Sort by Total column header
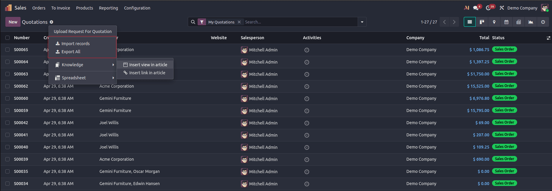This screenshot has height=191, width=552. pyautogui.click(x=484, y=38)
